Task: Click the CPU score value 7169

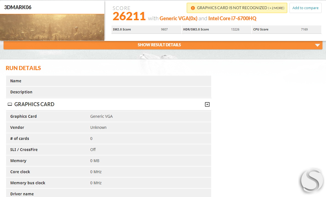Action: point(304,30)
